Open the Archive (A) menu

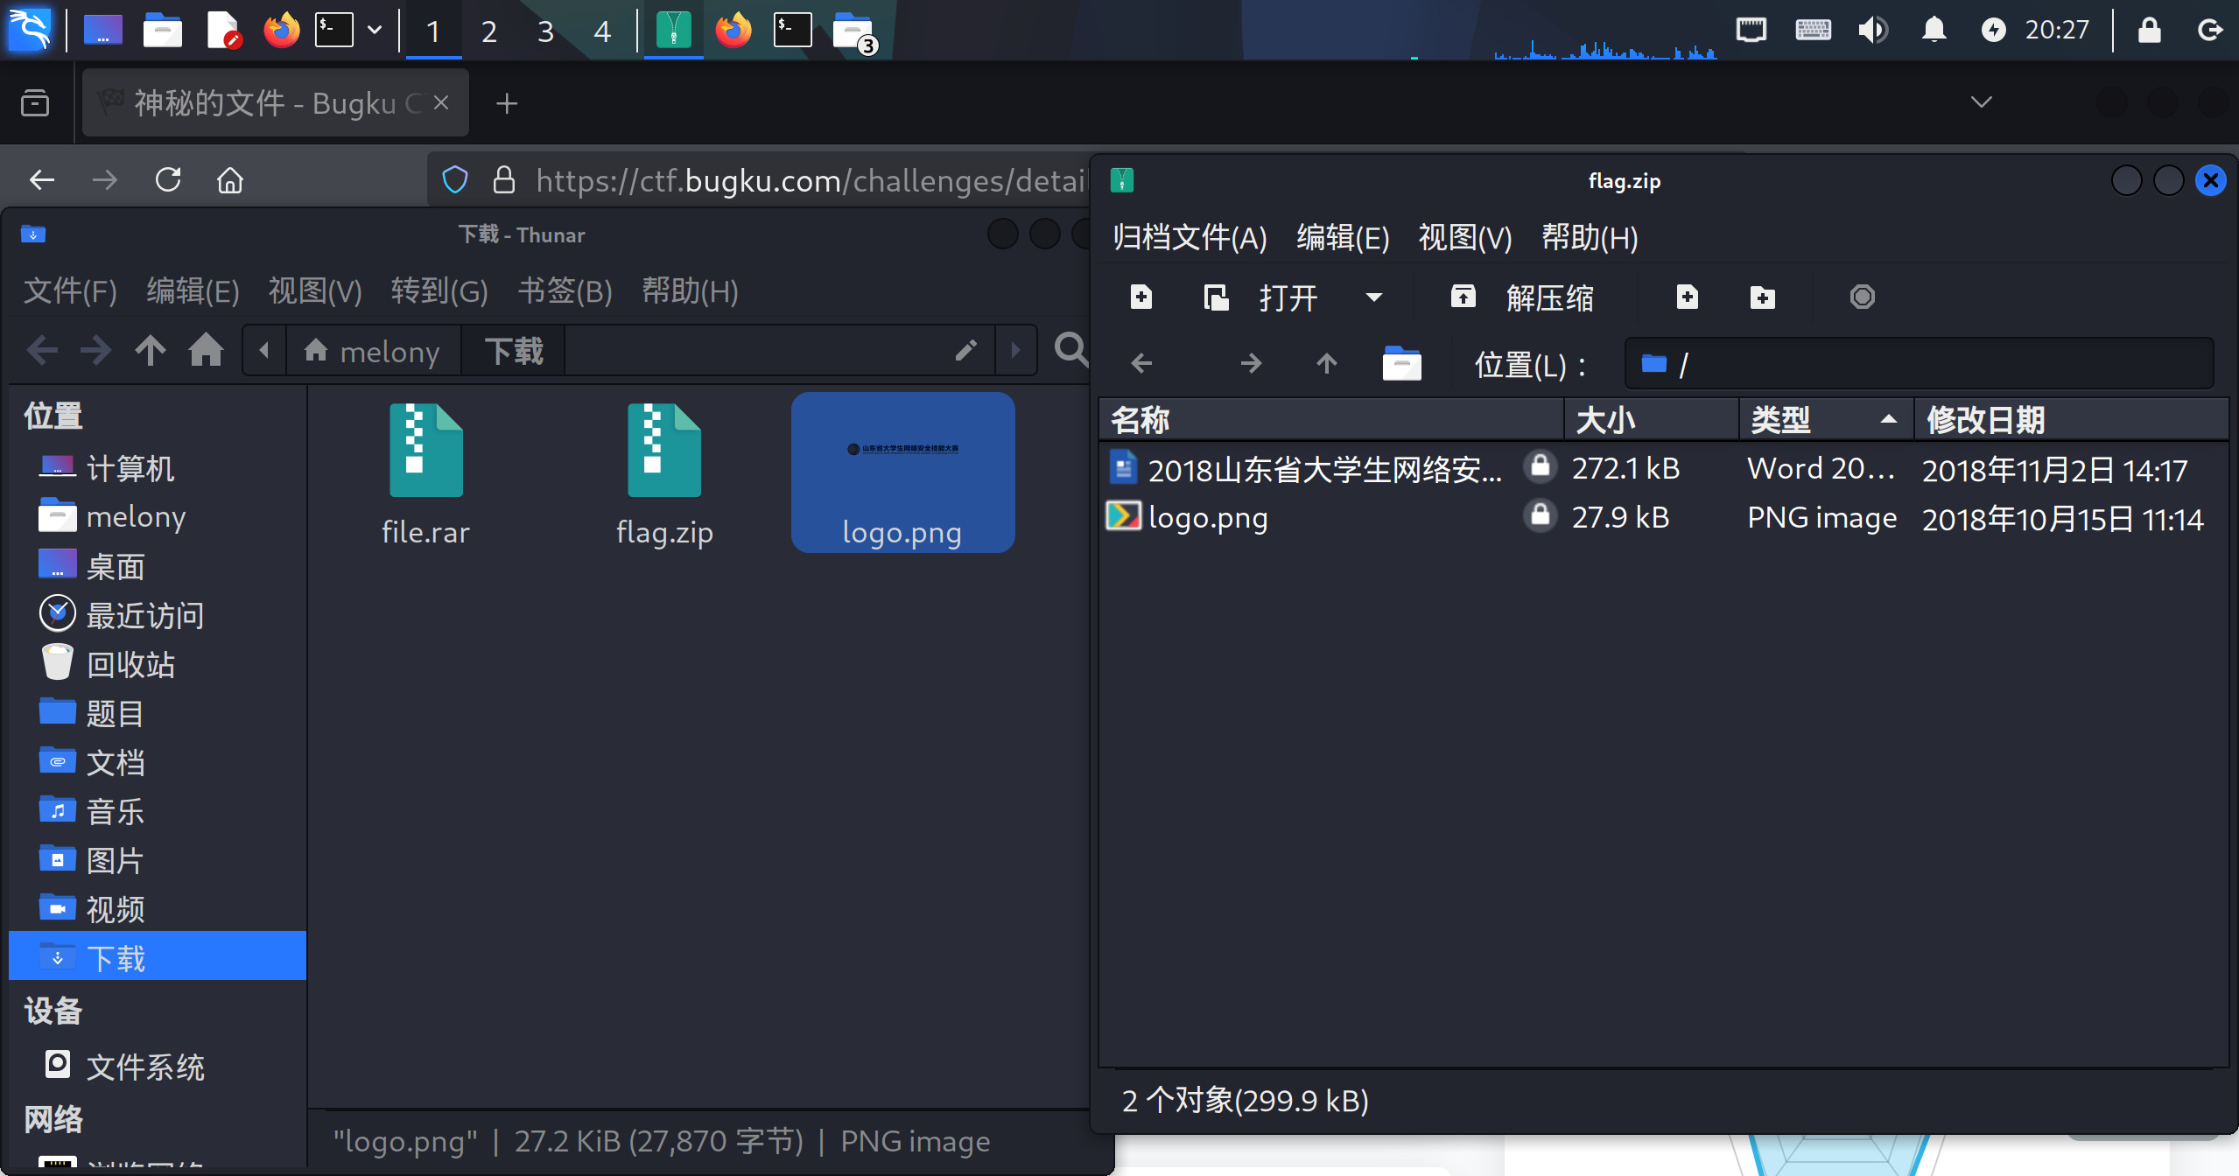tap(1190, 237)
